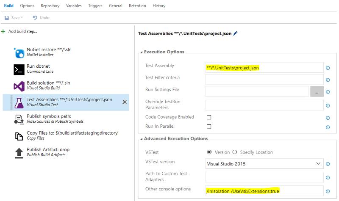Screen dimensions: 339x201
Task: Click the Visual Studio Test flask icon
Action: coord(19,103)
